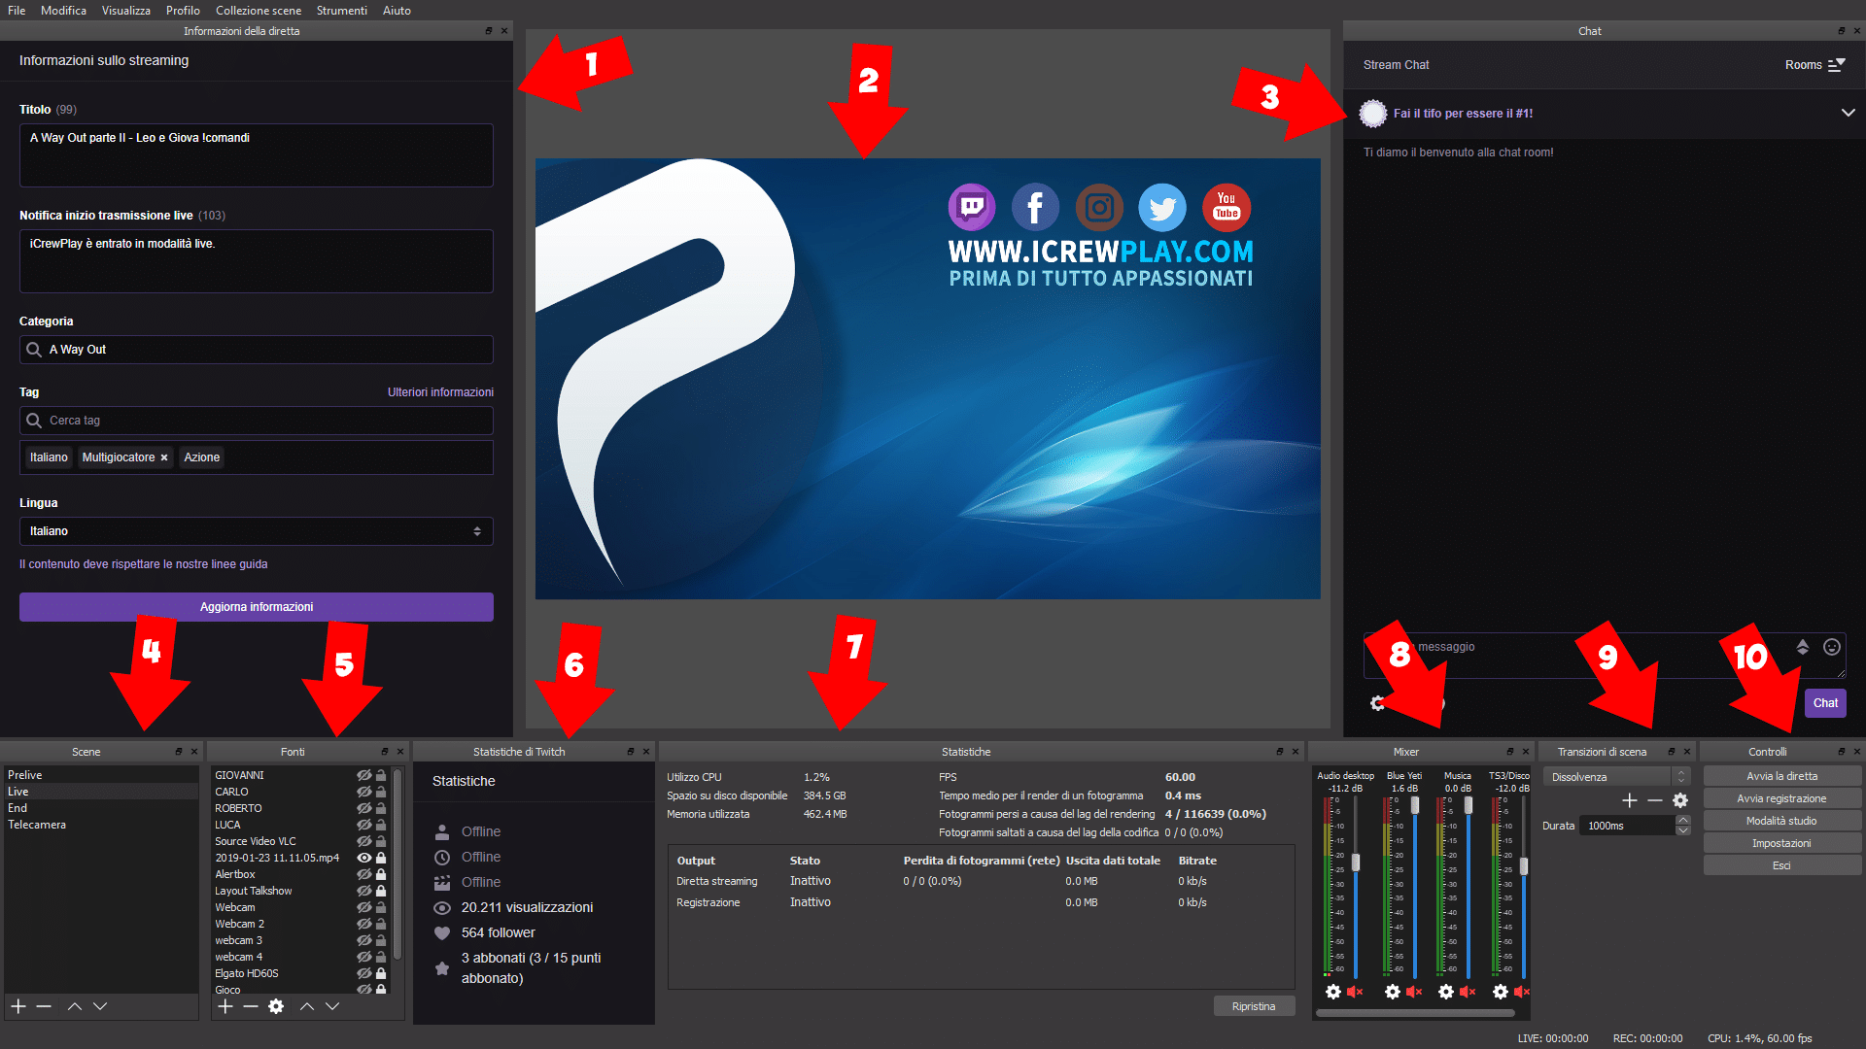Viewport: 1866px width, 1049px height.
Task: Open source properties gear in the Fonti panel
Action: [x=276, y=1006]
